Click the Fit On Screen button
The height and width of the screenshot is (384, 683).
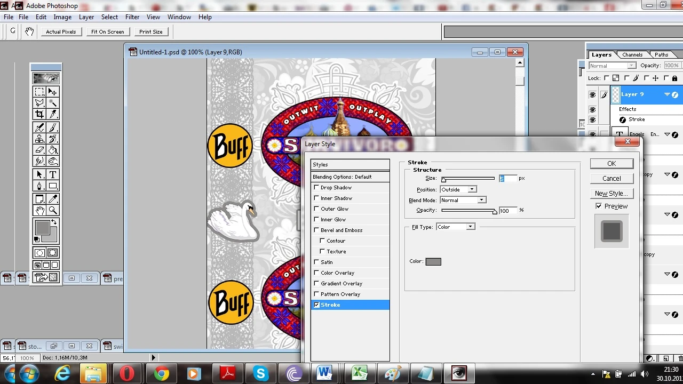click(107, 31)
